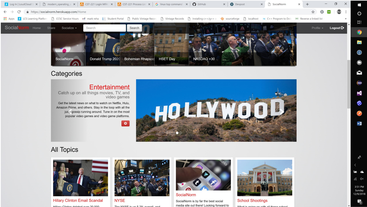The image size is (367, 207).
Task: Click the red arrow button under Entertainment
Action: tap(125, 123)
